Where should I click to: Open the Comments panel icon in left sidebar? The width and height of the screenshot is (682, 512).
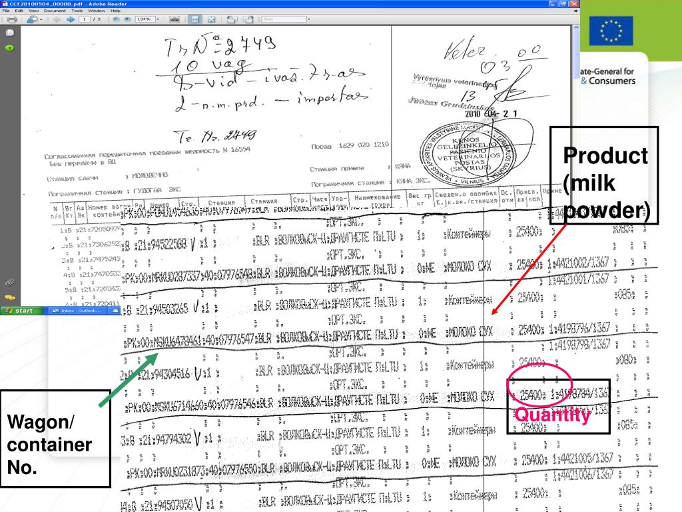9,298
